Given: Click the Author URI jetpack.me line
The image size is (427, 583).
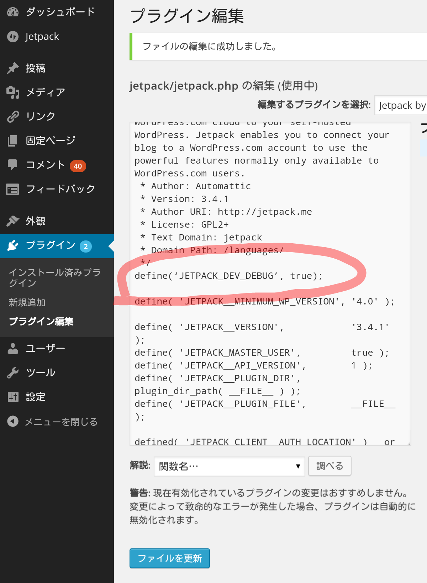Looking at the screenshot, I should click(x=226, y=212).
